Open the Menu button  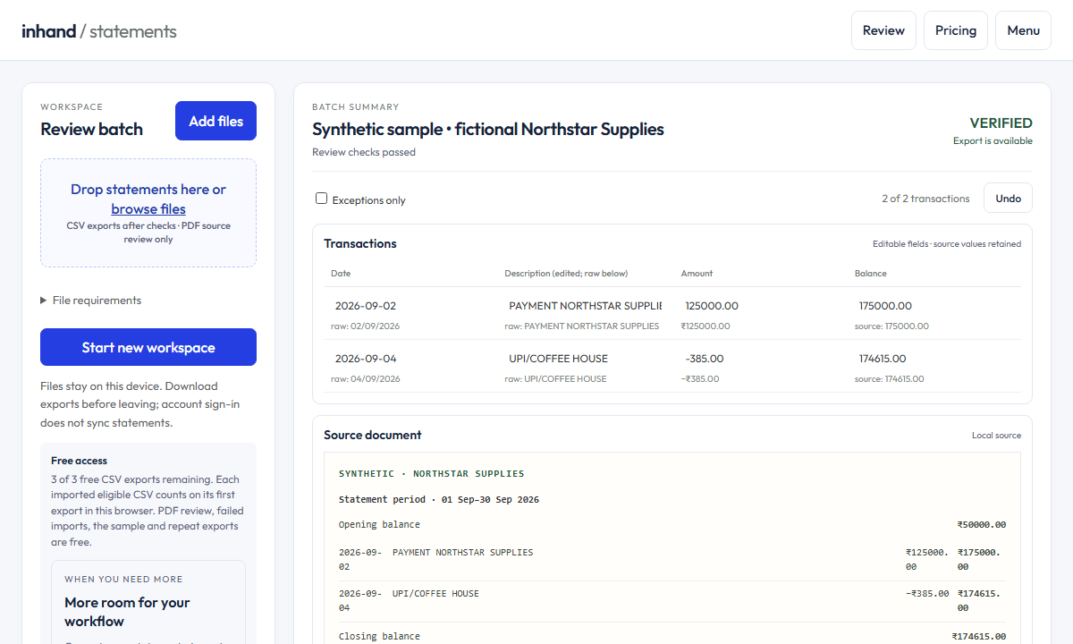coord(1023,30)
